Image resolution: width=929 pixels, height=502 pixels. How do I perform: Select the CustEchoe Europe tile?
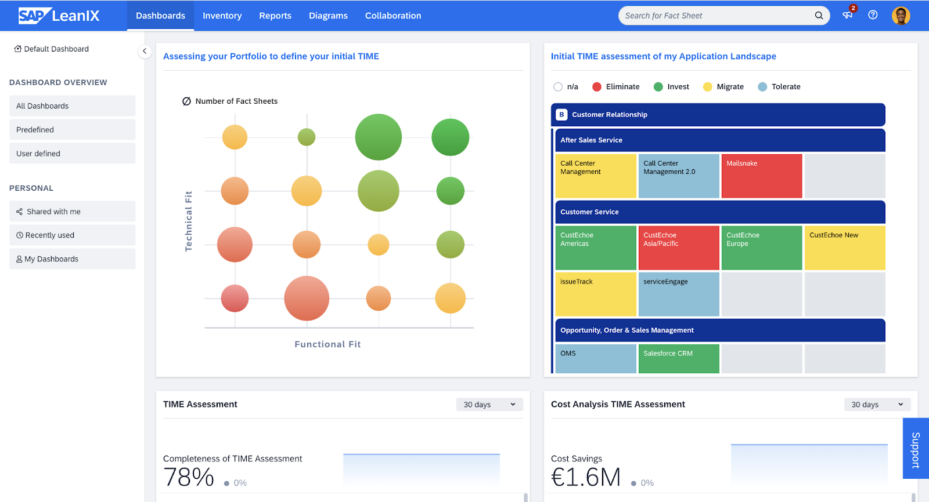762,248
